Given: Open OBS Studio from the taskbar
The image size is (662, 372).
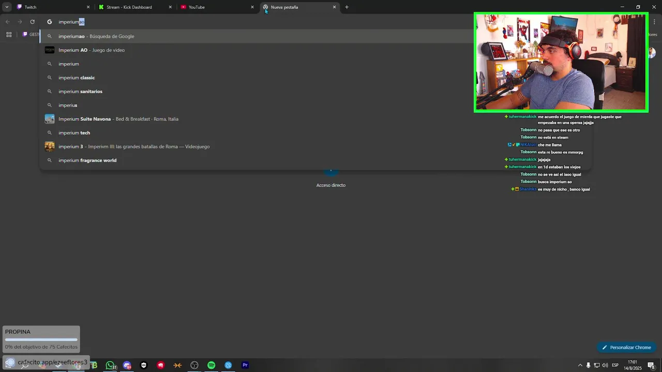Looking at the screenshot, I should (x=194, y=365).
